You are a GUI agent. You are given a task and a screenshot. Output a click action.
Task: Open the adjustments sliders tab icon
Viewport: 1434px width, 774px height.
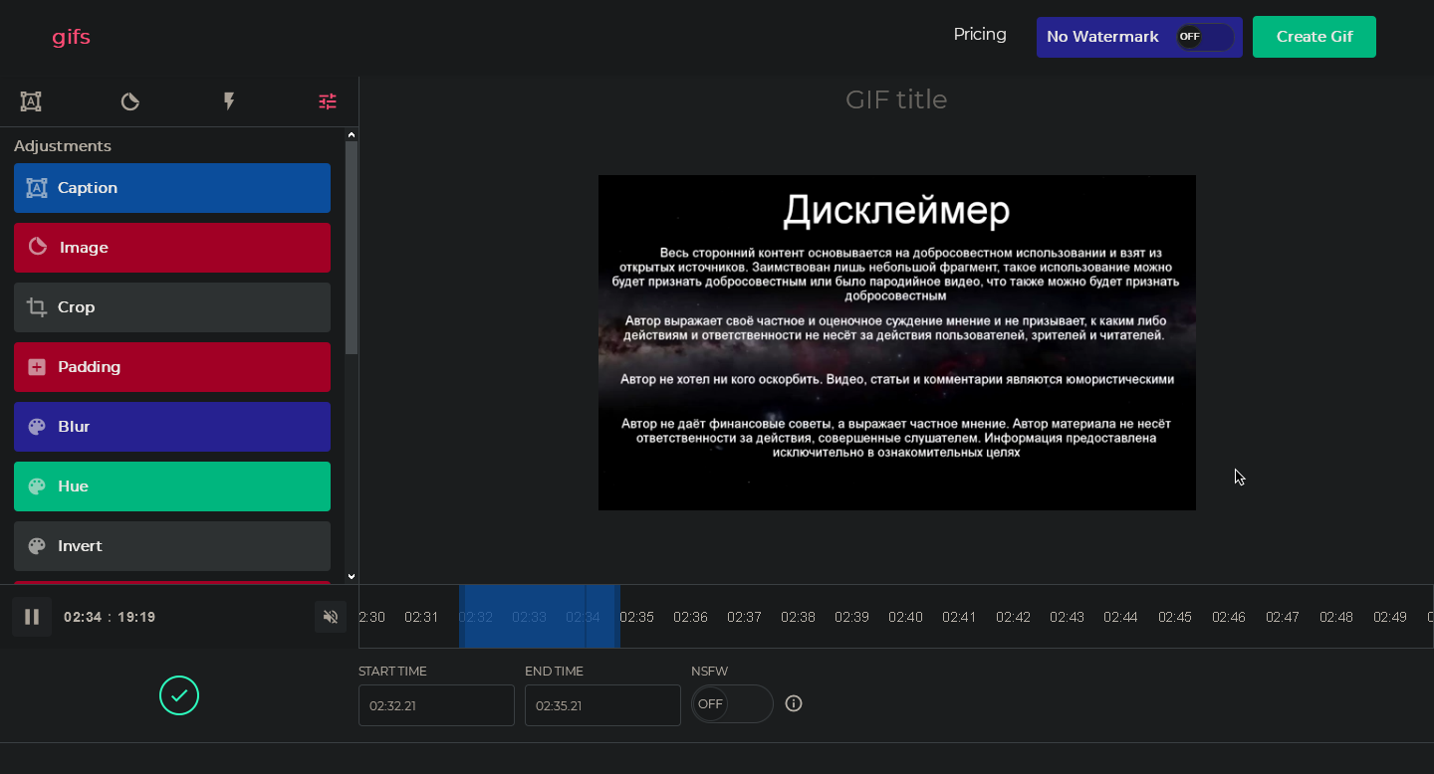tap(328, 101)
